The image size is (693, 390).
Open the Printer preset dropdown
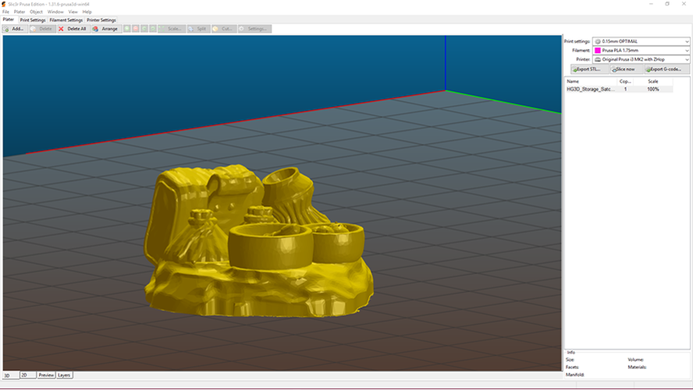tap(641, 59)
